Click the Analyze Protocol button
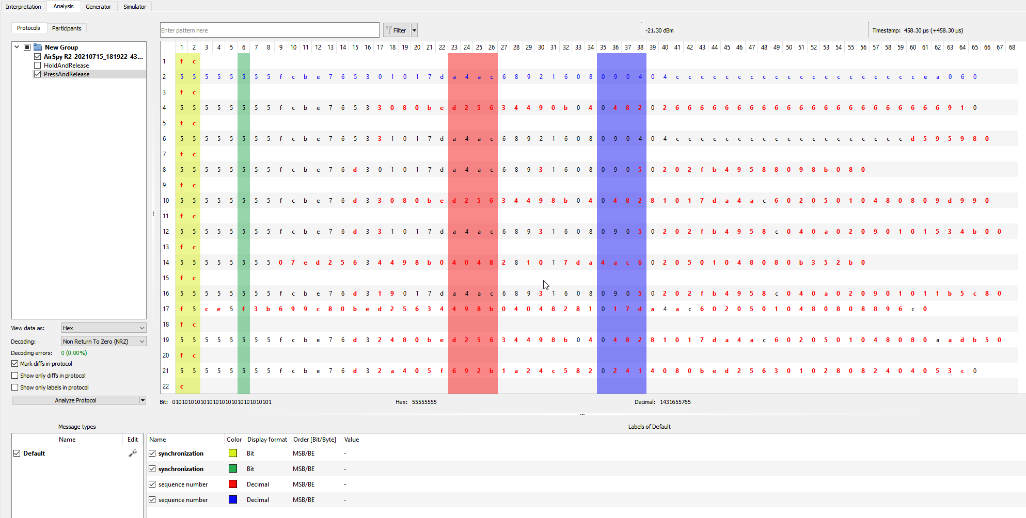 (x=76, y=400)
